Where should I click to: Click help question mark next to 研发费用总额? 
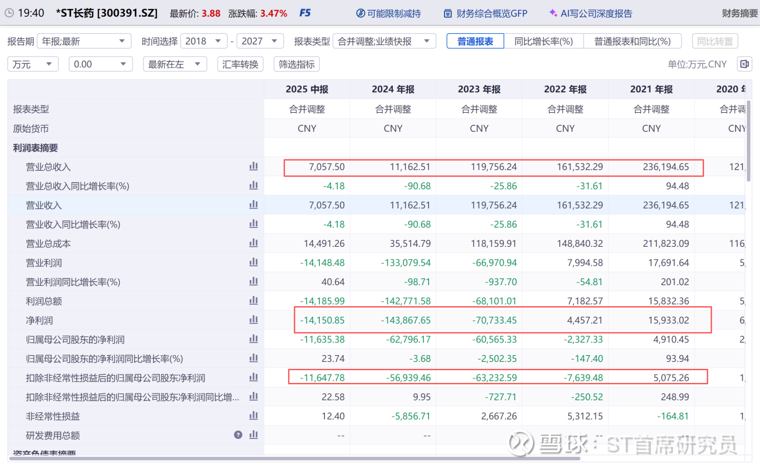tap(238, 435)
